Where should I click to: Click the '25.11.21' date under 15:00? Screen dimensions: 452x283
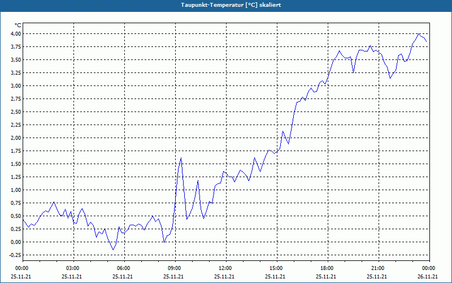click(275, 277)
